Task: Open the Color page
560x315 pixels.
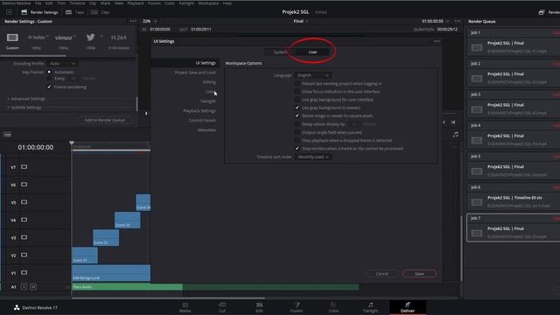Action: (333, 307)
